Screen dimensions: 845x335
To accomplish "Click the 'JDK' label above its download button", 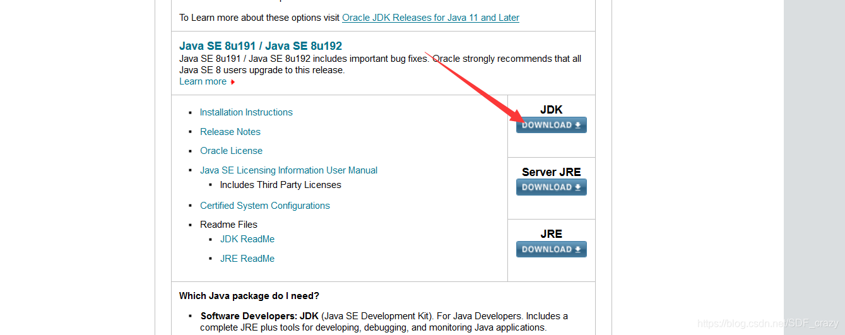I will pos(551,110).
